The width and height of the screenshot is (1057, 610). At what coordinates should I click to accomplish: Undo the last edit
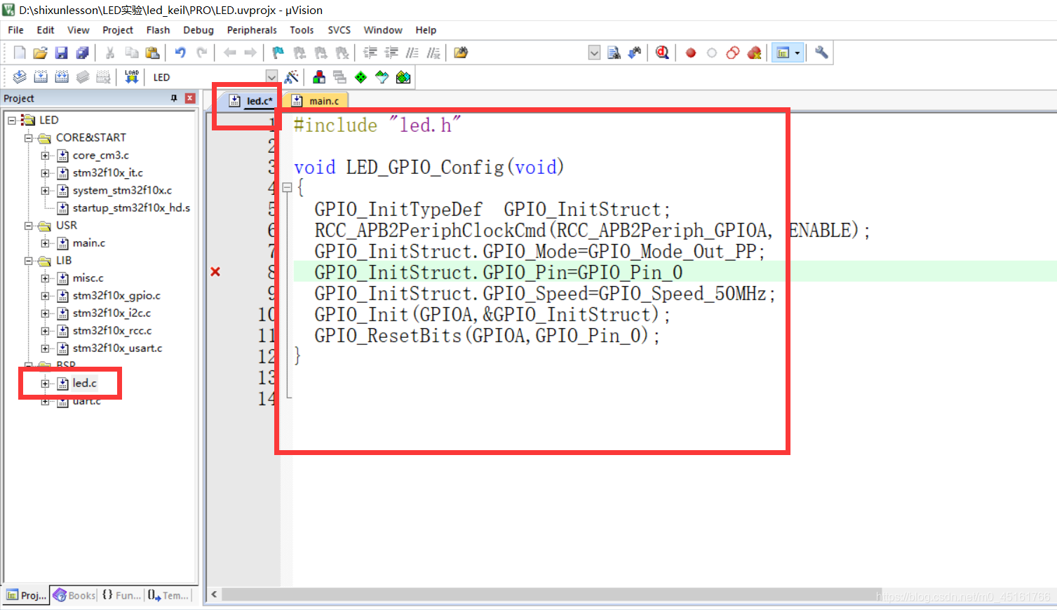pos(180,53)
